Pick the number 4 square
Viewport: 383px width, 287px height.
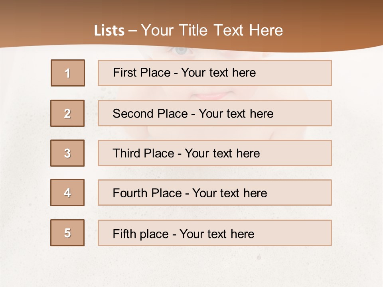pos(67,193)
